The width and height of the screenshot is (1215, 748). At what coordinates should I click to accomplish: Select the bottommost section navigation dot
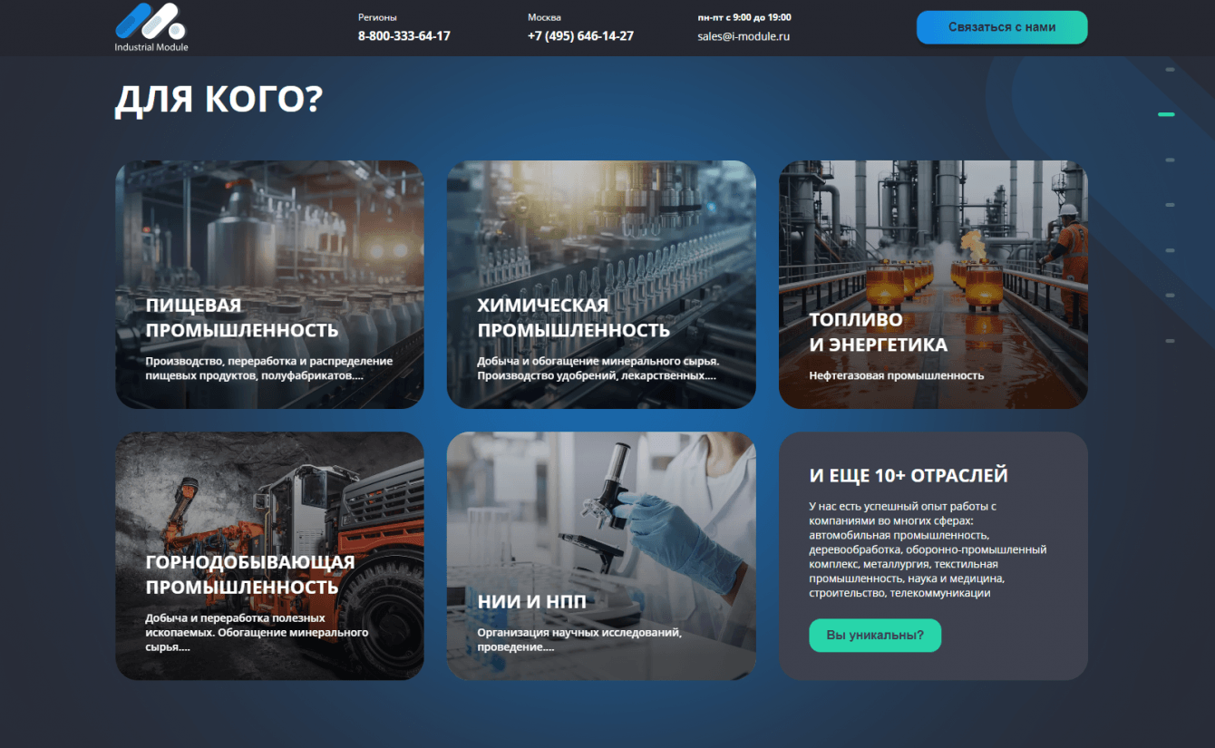click(1170, 341)
